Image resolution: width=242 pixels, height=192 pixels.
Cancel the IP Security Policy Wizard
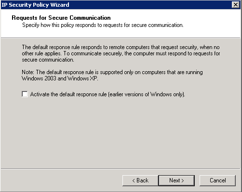click(x=218, y=180)
